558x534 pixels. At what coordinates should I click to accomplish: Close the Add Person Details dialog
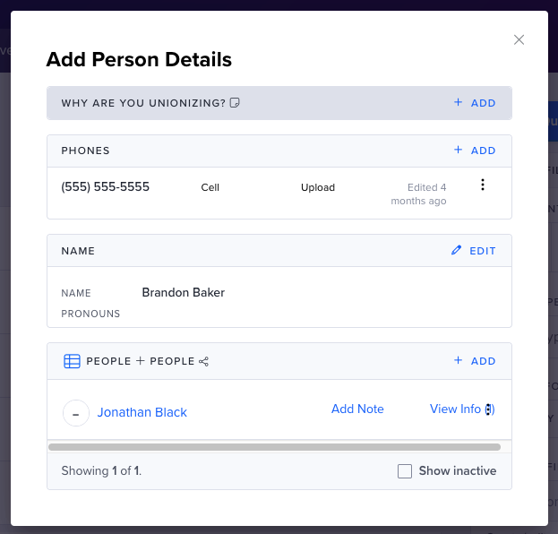pos(519,40)
